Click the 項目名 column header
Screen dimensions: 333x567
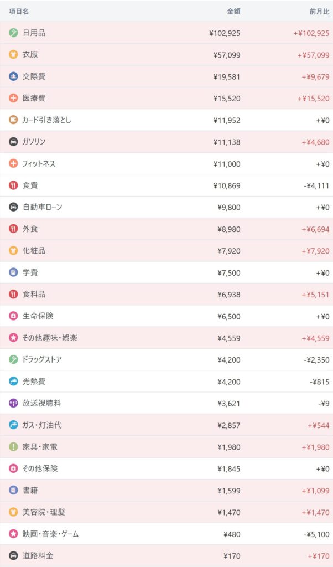coord(19,11)
